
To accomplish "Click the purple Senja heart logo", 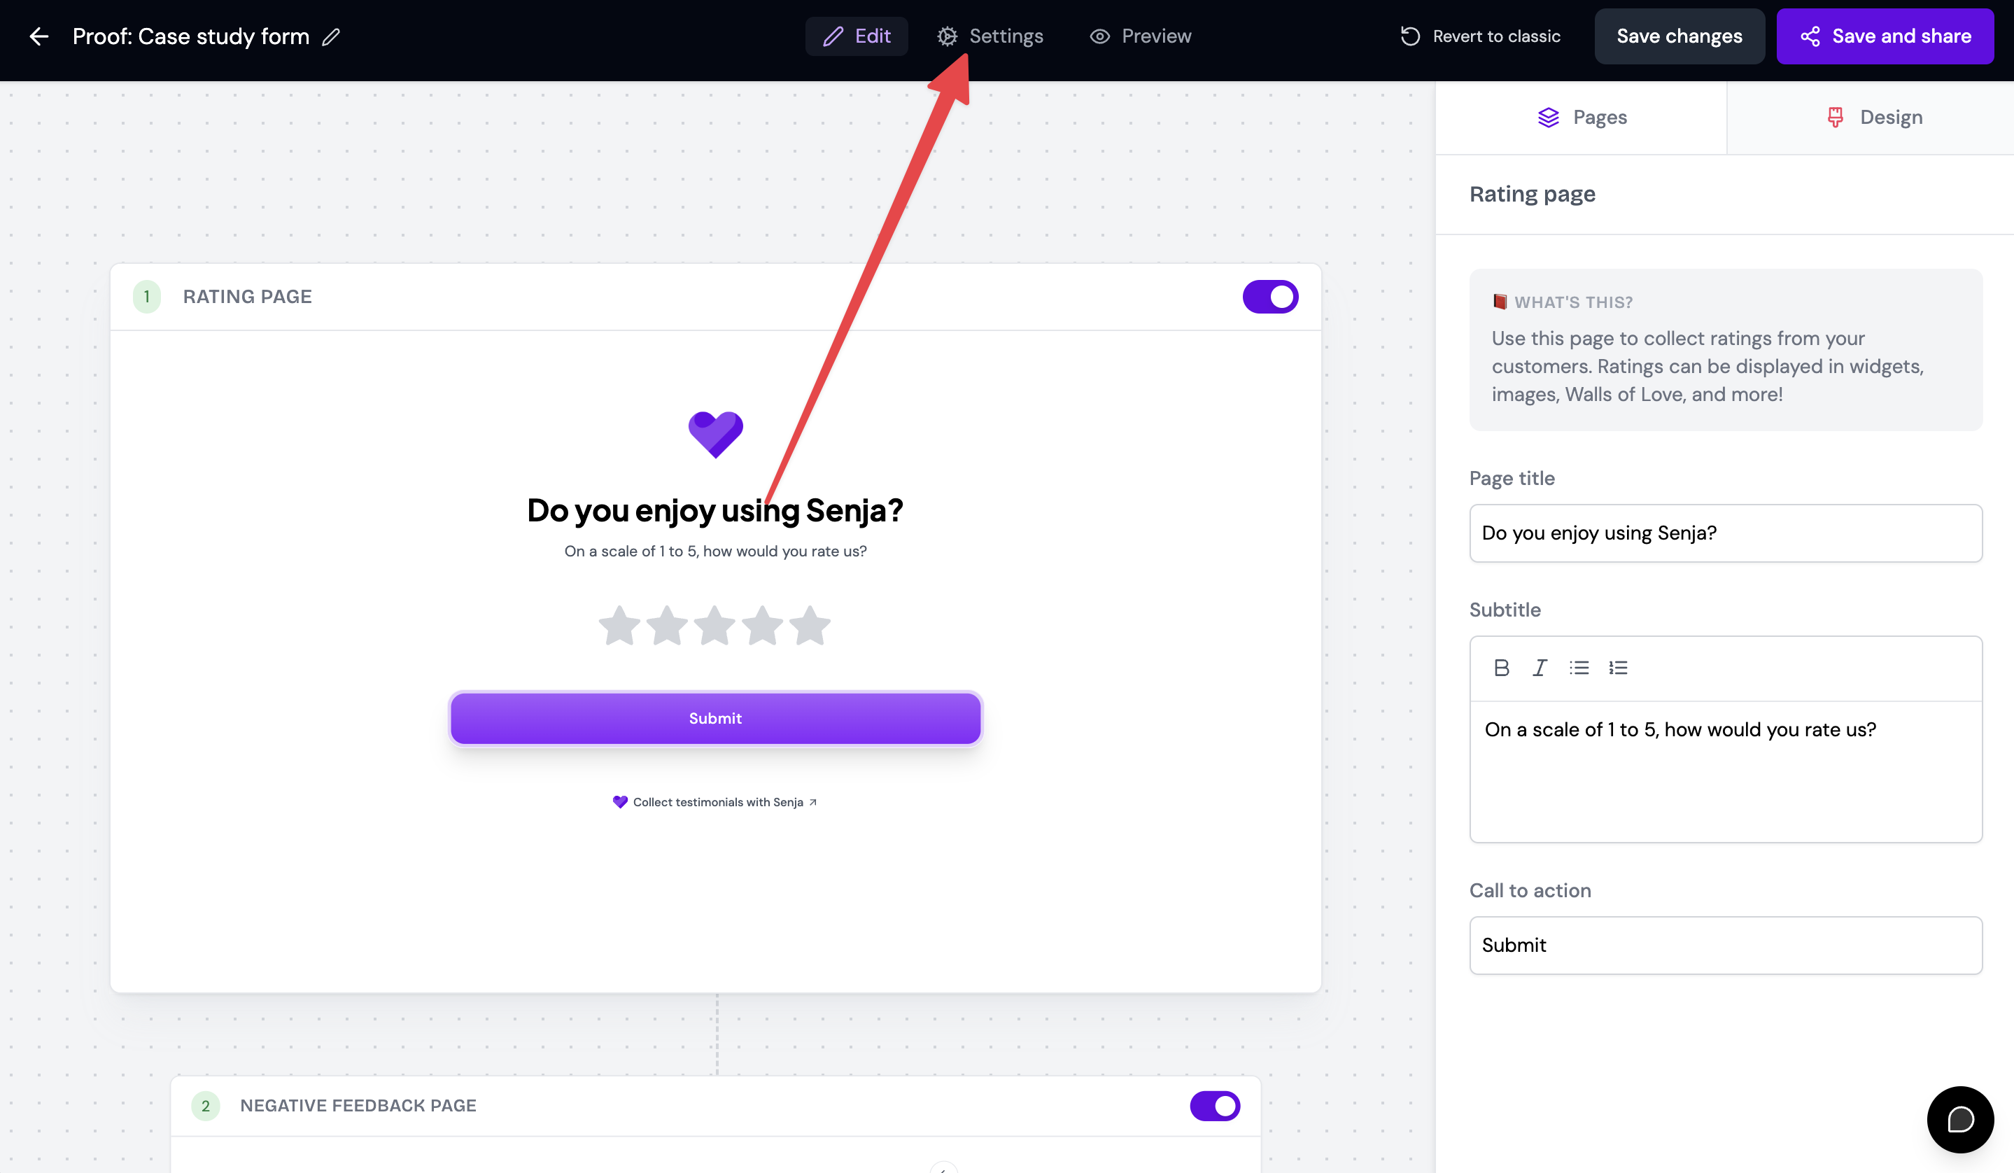I will (715, 434).
